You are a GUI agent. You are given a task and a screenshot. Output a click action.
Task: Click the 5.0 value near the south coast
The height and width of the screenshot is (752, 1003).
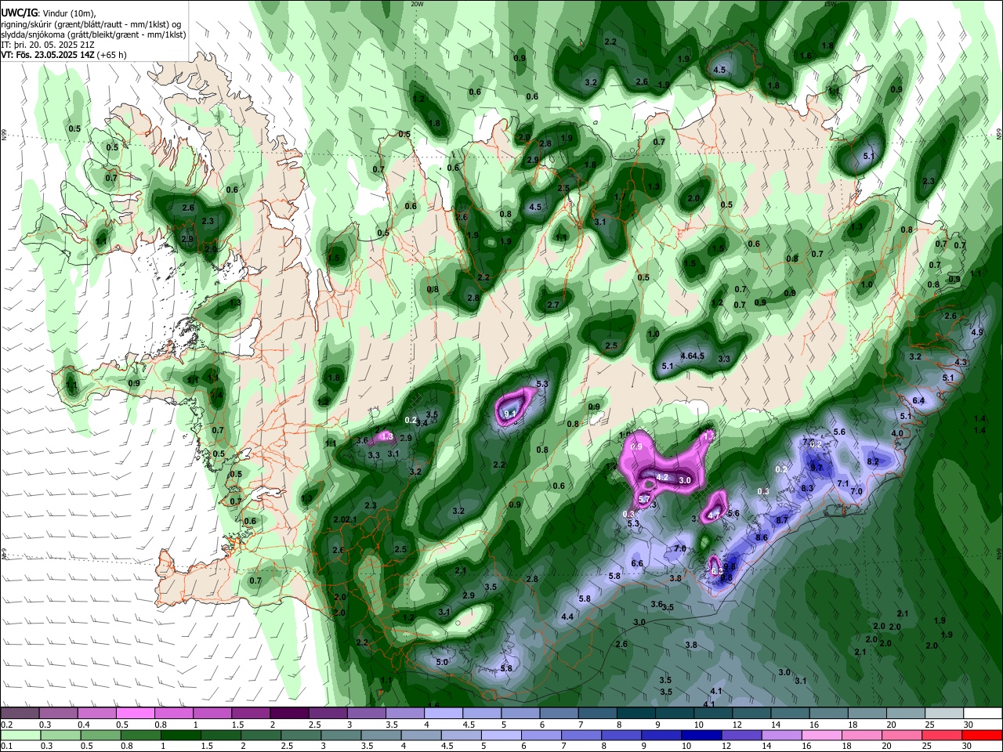pyautogui.click(x=441, y=662)
